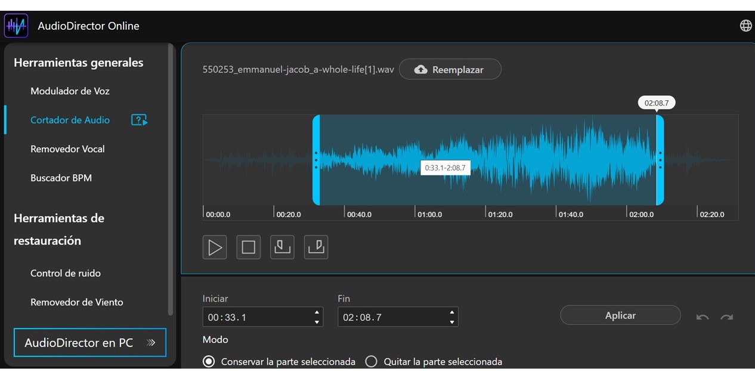
Task: Undo the last edit
Action: pos(703,317)
